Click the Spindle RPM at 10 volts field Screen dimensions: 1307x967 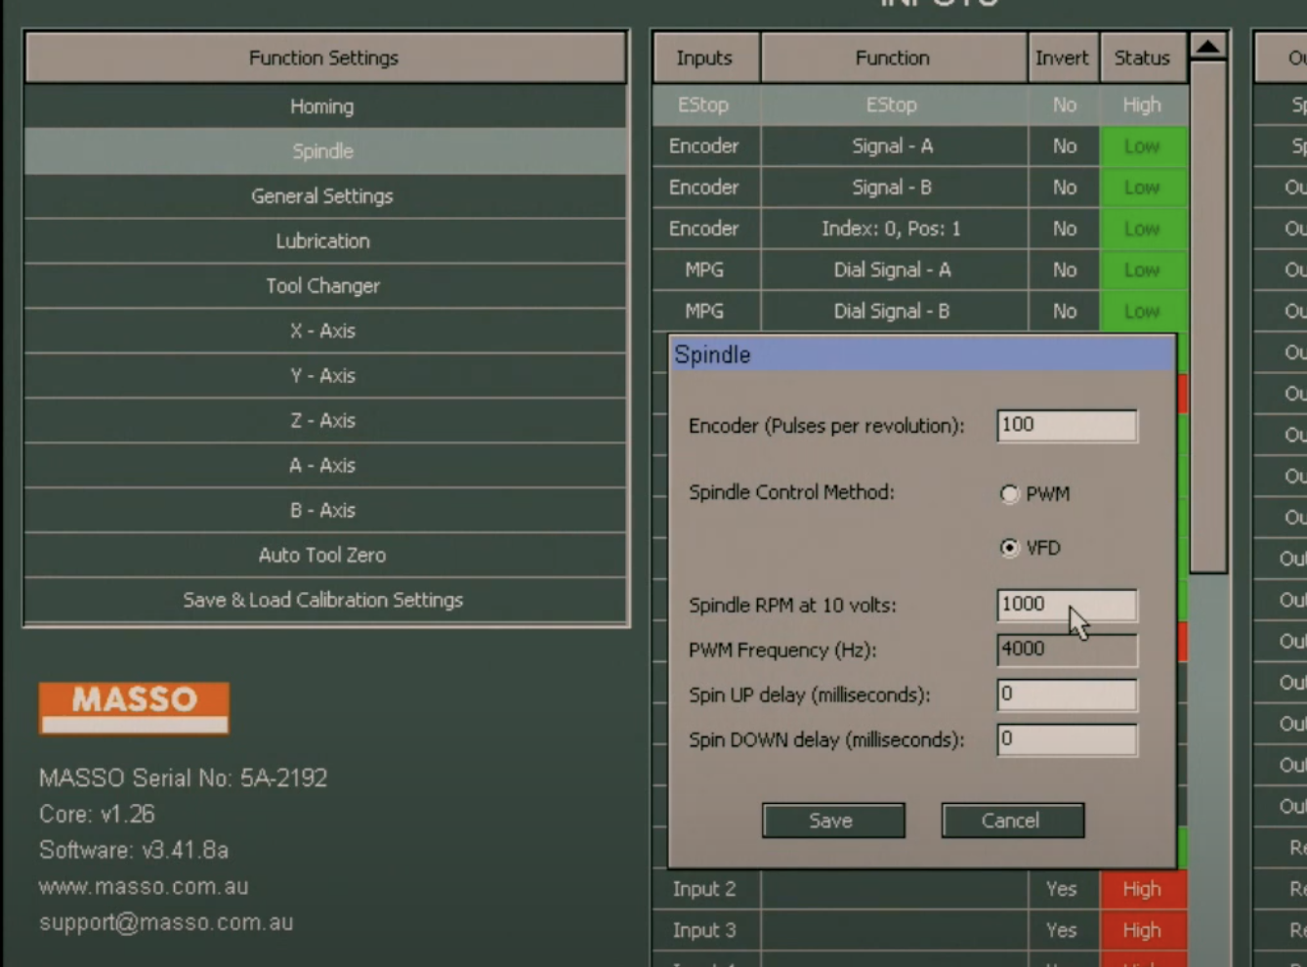(x=1066, y=605)
